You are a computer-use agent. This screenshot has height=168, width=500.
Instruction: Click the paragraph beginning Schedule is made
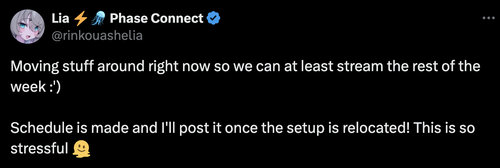(x=243, y=138)
